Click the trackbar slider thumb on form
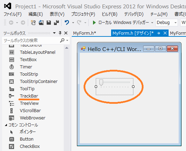The height and width of the screenshot is (151, 186). tap(101, 82)
